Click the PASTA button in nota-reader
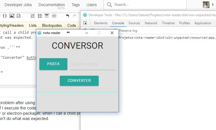This screenshot has width=216, height=130. point(53,64)
